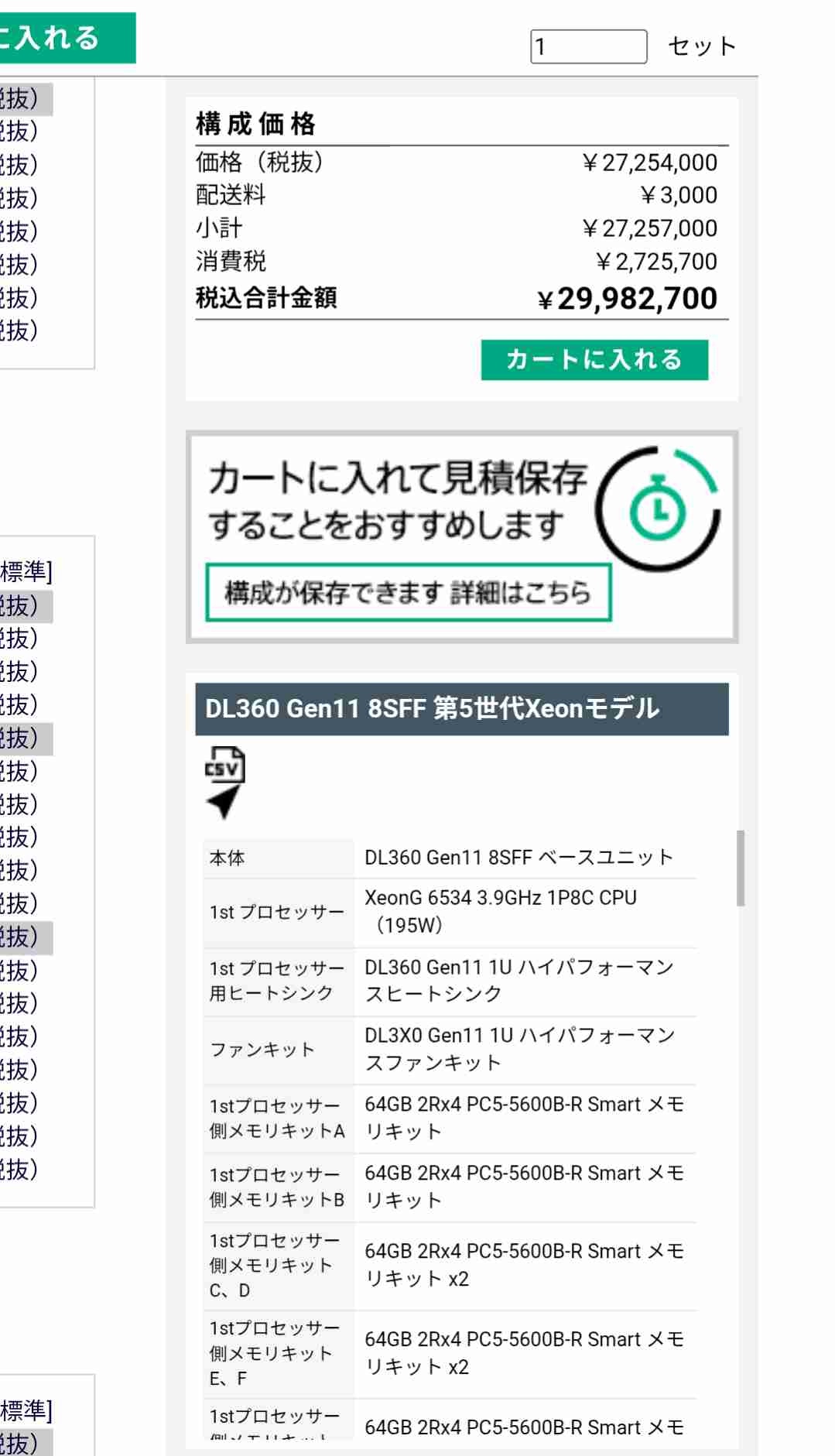835x1456 pixels.
Task: Click the 税込合計金額 total of ¥29,982,700
Action: pos(628,299)
